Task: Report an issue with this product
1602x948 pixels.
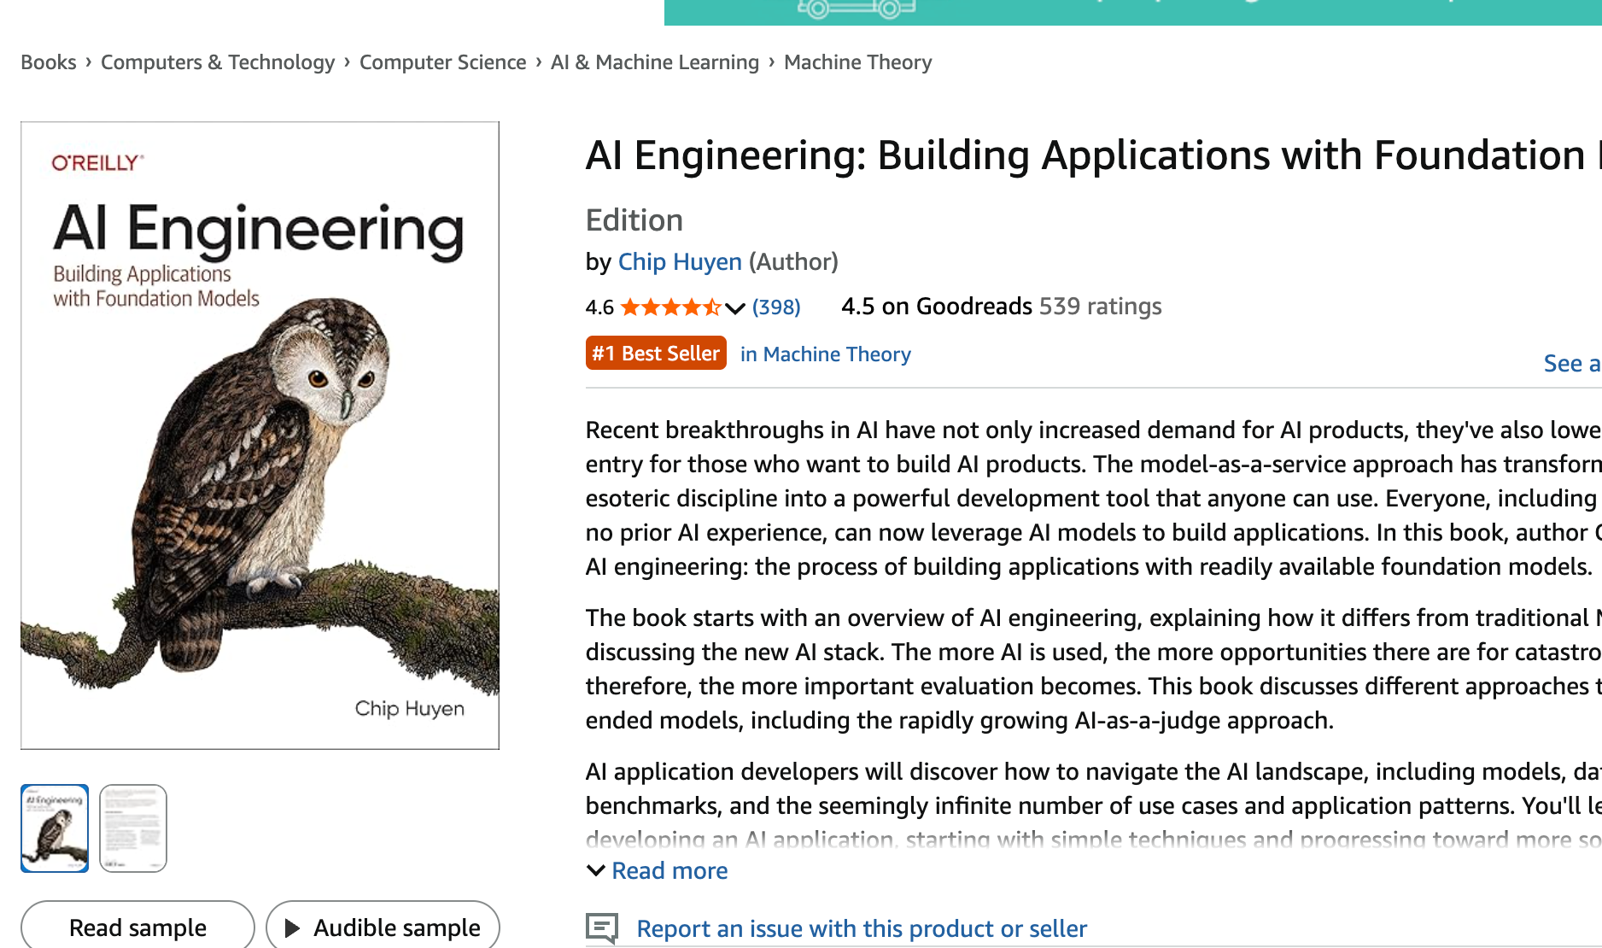Action: click(x=862, y=928)
